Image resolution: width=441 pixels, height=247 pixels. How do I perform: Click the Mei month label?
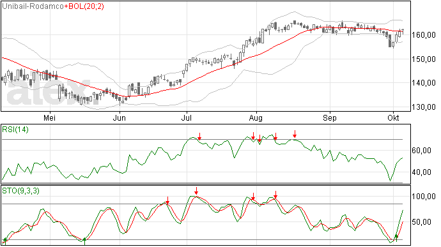pyautogui.click(x=50, y=117)
